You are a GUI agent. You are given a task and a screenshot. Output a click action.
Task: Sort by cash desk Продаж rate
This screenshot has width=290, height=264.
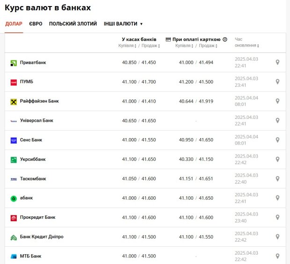tap(151, 46)
